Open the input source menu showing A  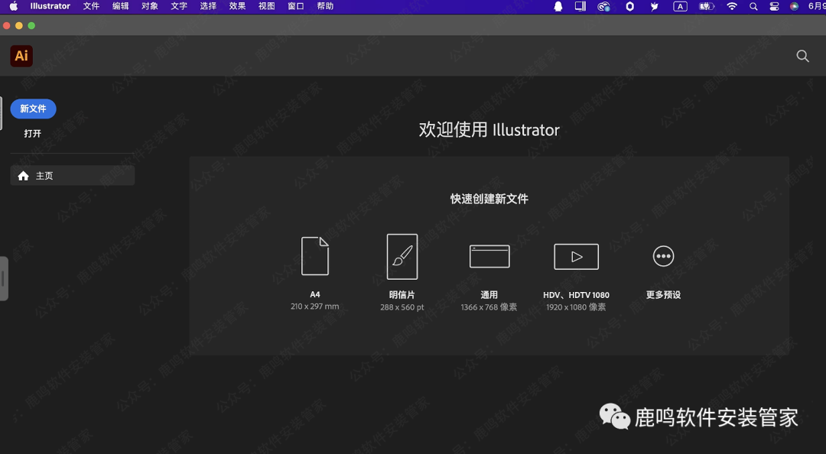tap(679, 6)
